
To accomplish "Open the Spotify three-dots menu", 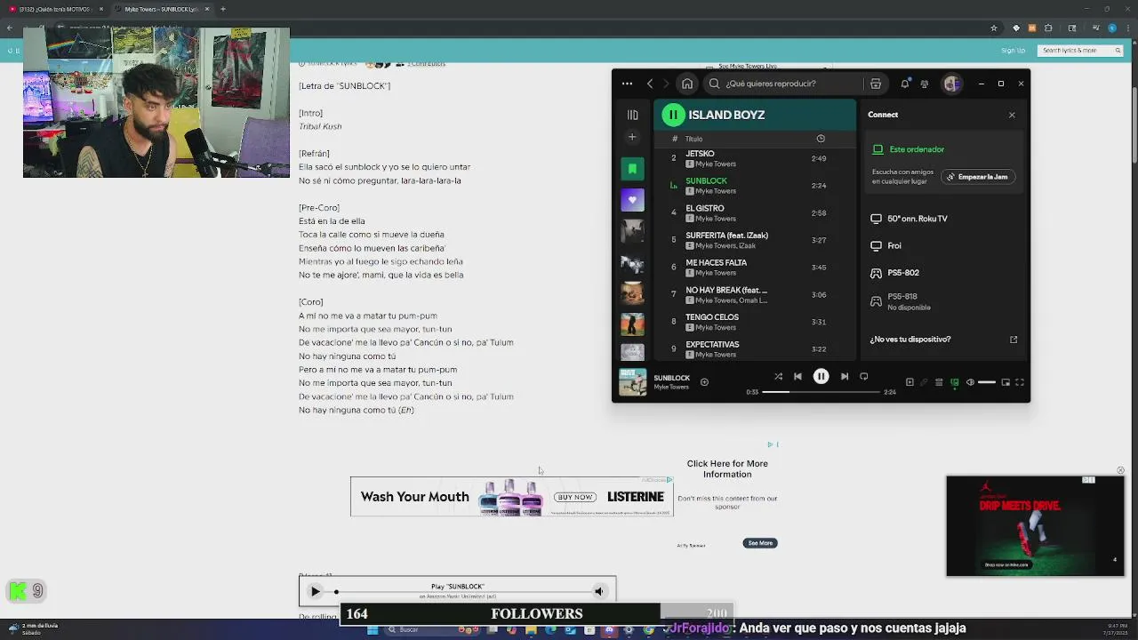I will tap(627, 84).
